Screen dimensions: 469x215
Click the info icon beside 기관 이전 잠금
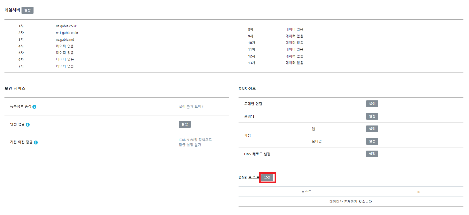coord(36,142)
